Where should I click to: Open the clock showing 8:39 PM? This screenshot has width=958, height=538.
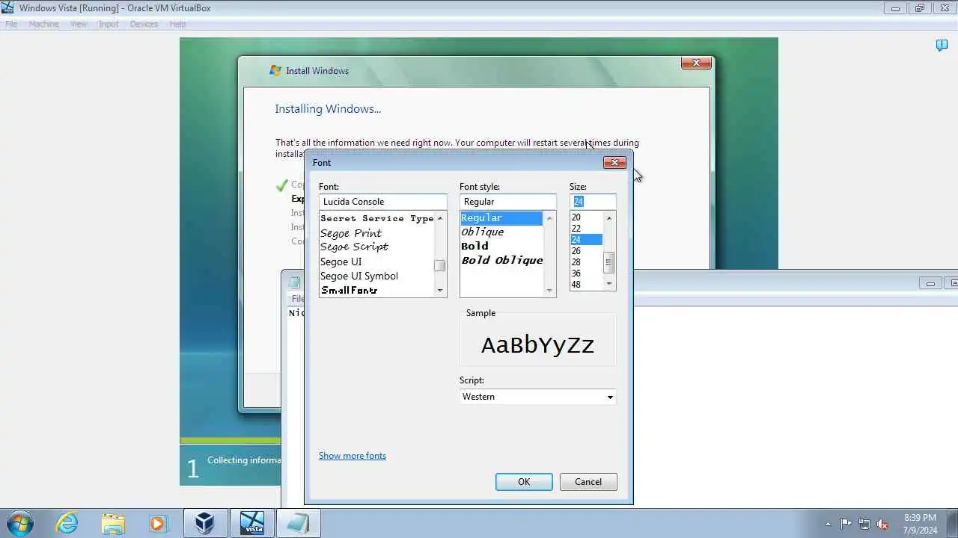click(920, 524)
